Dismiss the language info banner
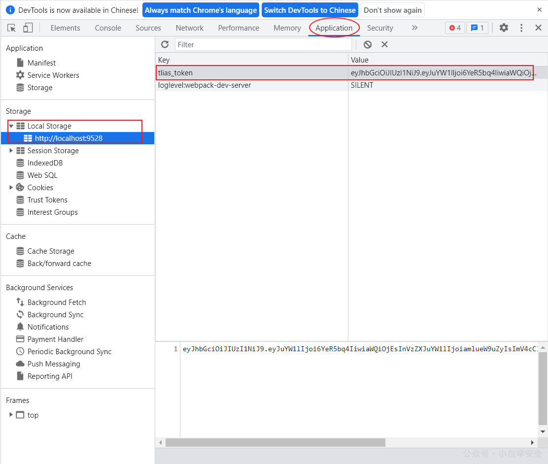Image resolution: width=548 pixels, height=464 pixels. pos(539,10)
